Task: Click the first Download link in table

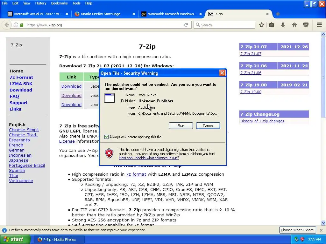Action: pyautogui.click(x=71, y=86)
